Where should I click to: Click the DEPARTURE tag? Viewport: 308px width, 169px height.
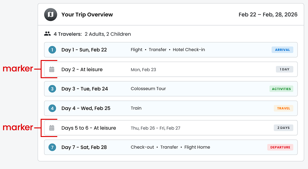click(280, 147)
